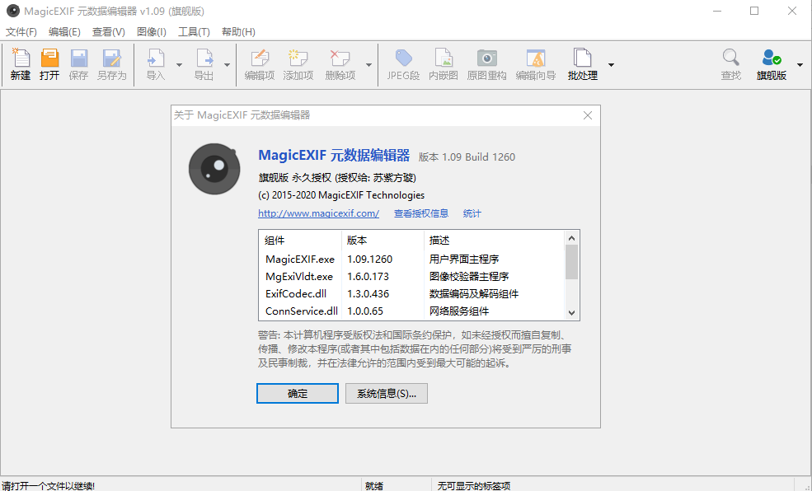Click the 就绪 status bar entry
Image resolution: width=812 pixels, height=491 pixels.
pos(374,486)
